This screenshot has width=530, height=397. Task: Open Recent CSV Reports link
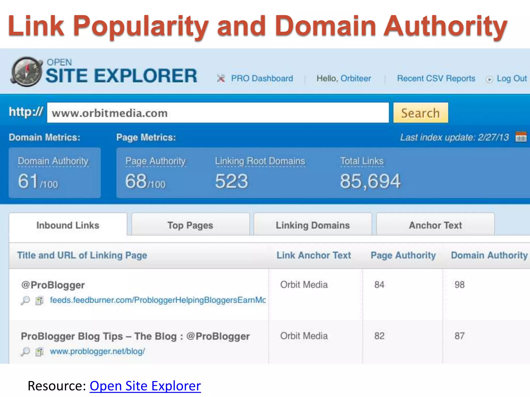coord(436,78)
